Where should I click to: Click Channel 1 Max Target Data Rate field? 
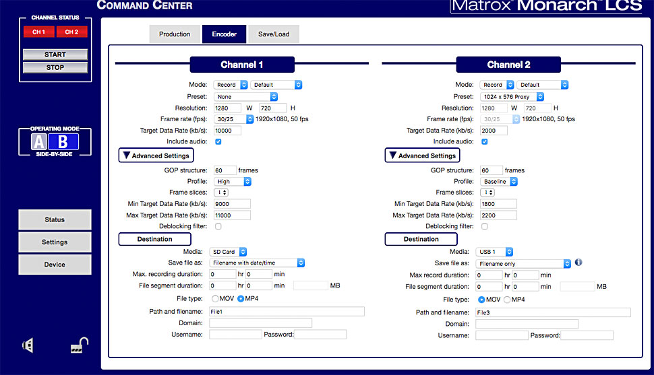[233, 215]
